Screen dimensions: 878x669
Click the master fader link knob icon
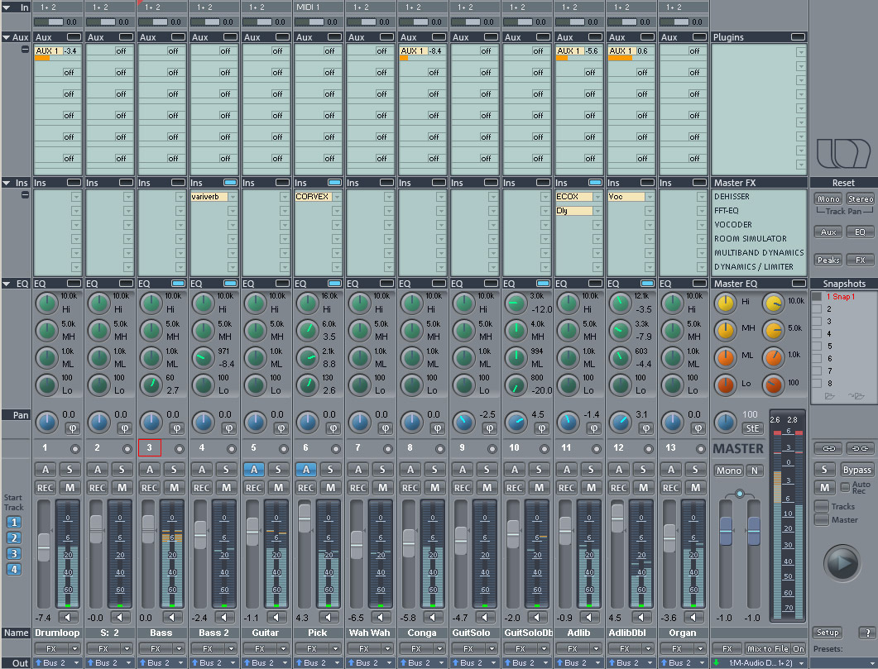point(740,494)
